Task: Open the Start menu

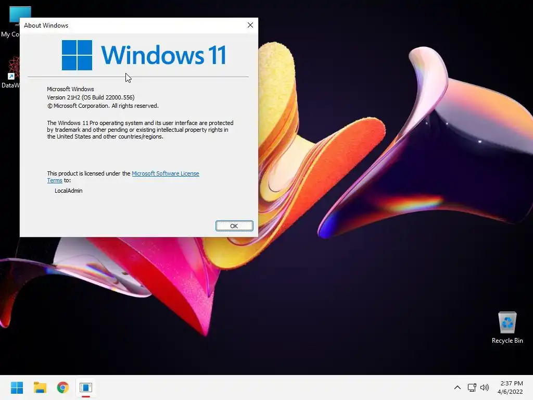Action: click(17, 387)
